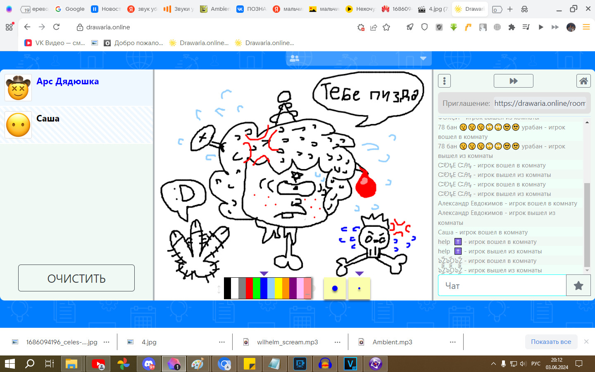
Task: Reload the drawaria.online page
Action: (x=57, y=27)
